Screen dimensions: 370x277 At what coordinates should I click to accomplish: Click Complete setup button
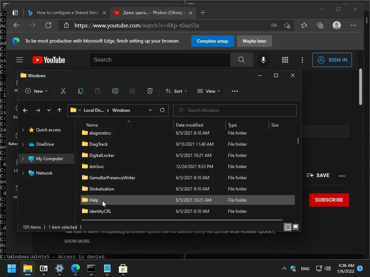click(x=212, y=41)
